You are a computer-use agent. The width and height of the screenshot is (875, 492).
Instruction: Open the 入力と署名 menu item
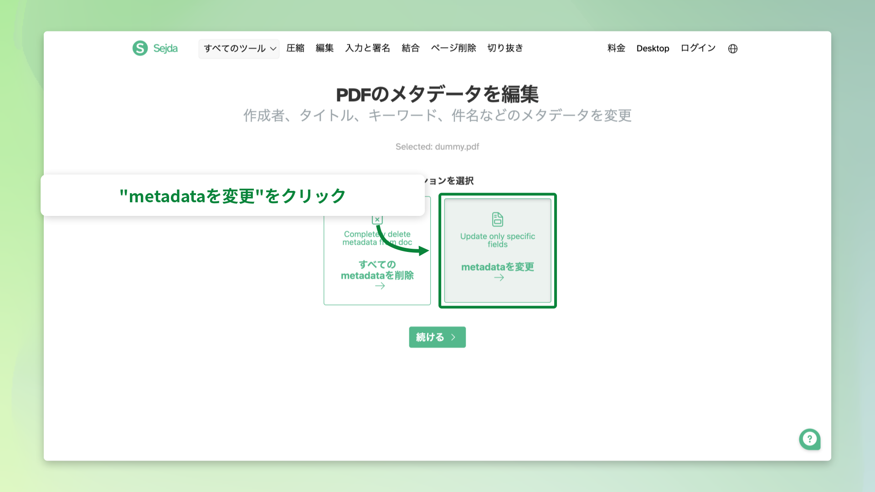367,48
